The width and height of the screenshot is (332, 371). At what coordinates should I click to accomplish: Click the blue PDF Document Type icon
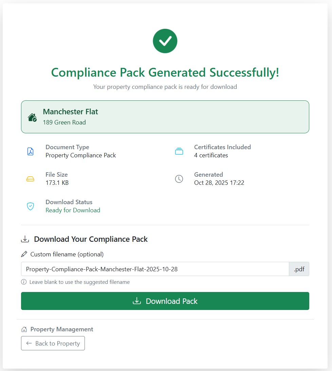pos(31,151)
